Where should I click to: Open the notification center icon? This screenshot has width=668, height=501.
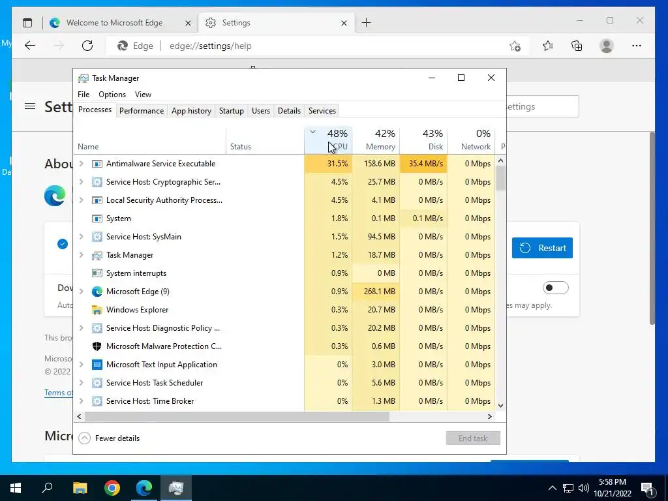click(648, 488)
